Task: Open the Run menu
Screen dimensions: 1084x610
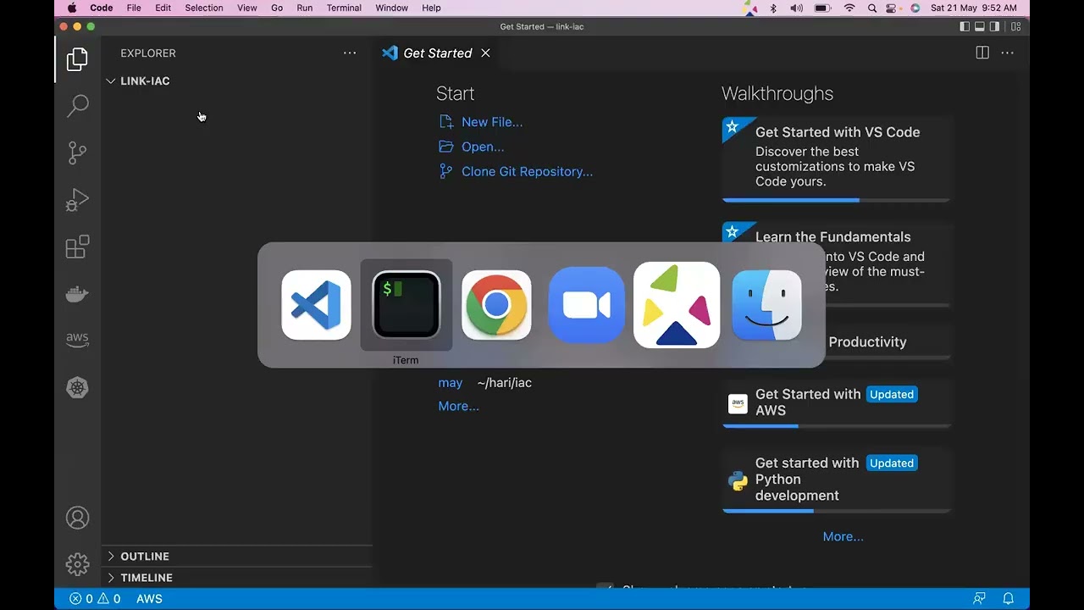Action: coord(305,8)
